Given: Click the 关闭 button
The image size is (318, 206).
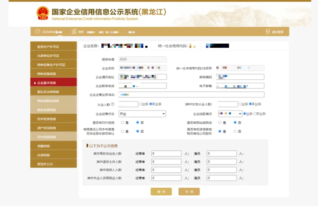Looking at the screenshot, I should [189, 192].
